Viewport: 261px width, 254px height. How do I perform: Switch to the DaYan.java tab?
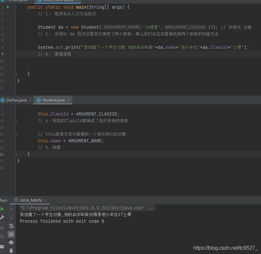click(16, 100)
